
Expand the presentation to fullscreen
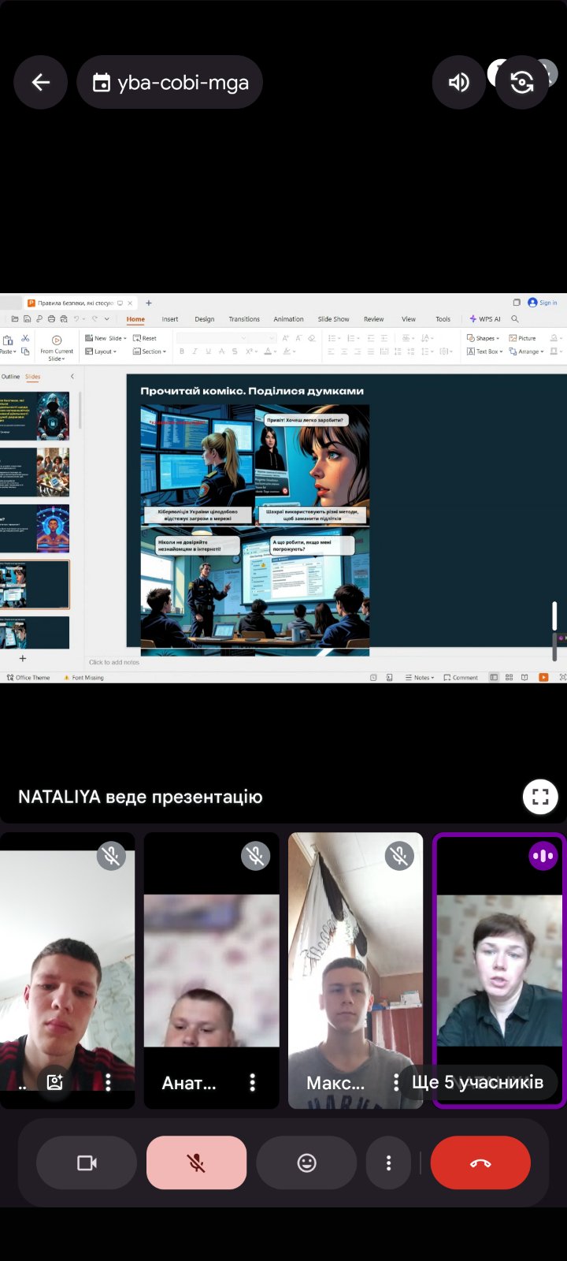[540, 796]
